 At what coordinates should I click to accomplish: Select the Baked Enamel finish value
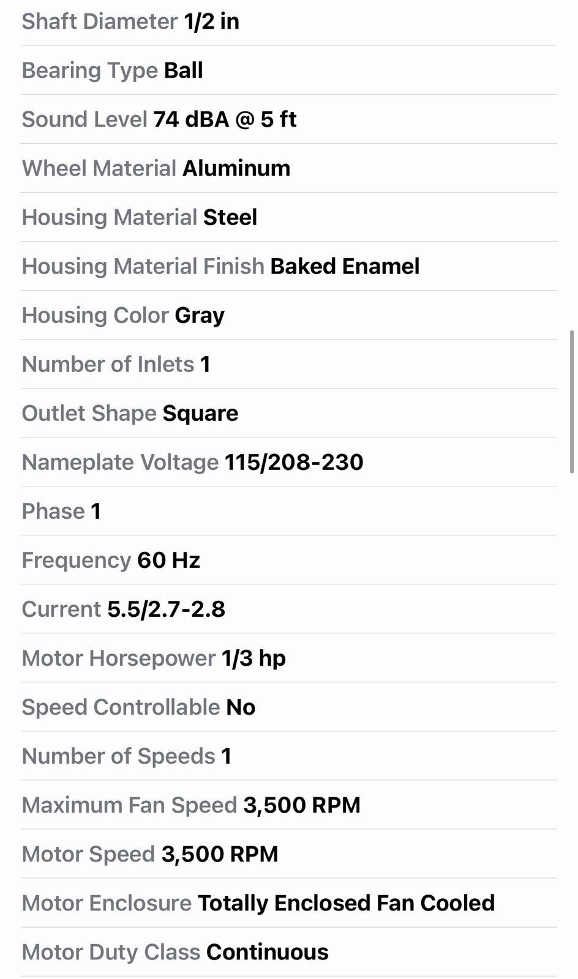coord(345,266)
